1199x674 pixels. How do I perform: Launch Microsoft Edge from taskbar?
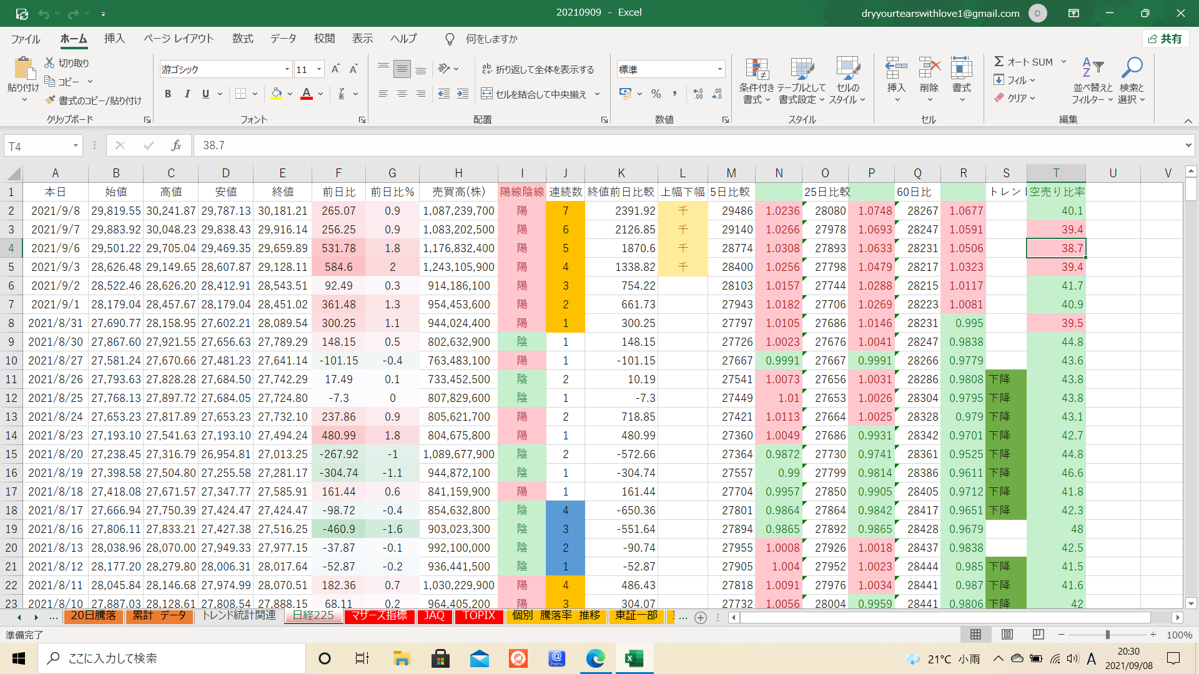[x=595, y=658]
